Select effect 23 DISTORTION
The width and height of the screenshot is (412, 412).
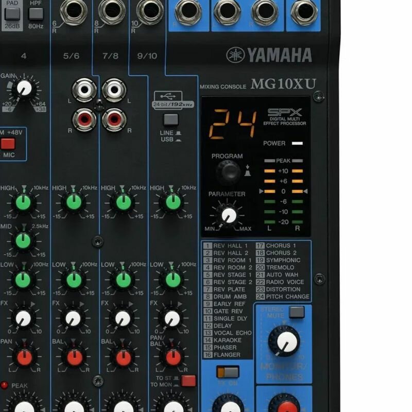tap(278, 289)
